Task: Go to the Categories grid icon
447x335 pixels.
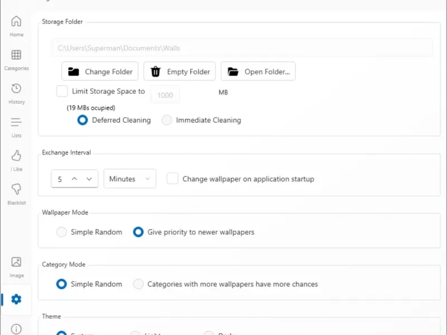Action: pyautogui.click(x=16, y=59)
